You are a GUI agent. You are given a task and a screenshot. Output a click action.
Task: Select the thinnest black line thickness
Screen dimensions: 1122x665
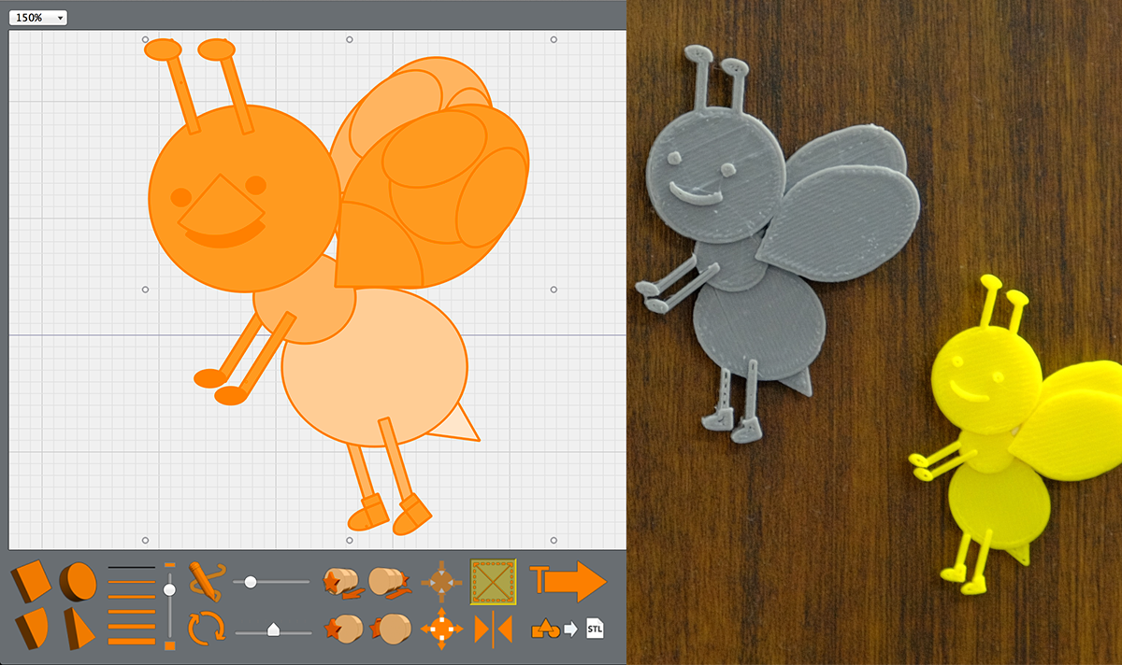pyautogui.click(x=132, y=567)
